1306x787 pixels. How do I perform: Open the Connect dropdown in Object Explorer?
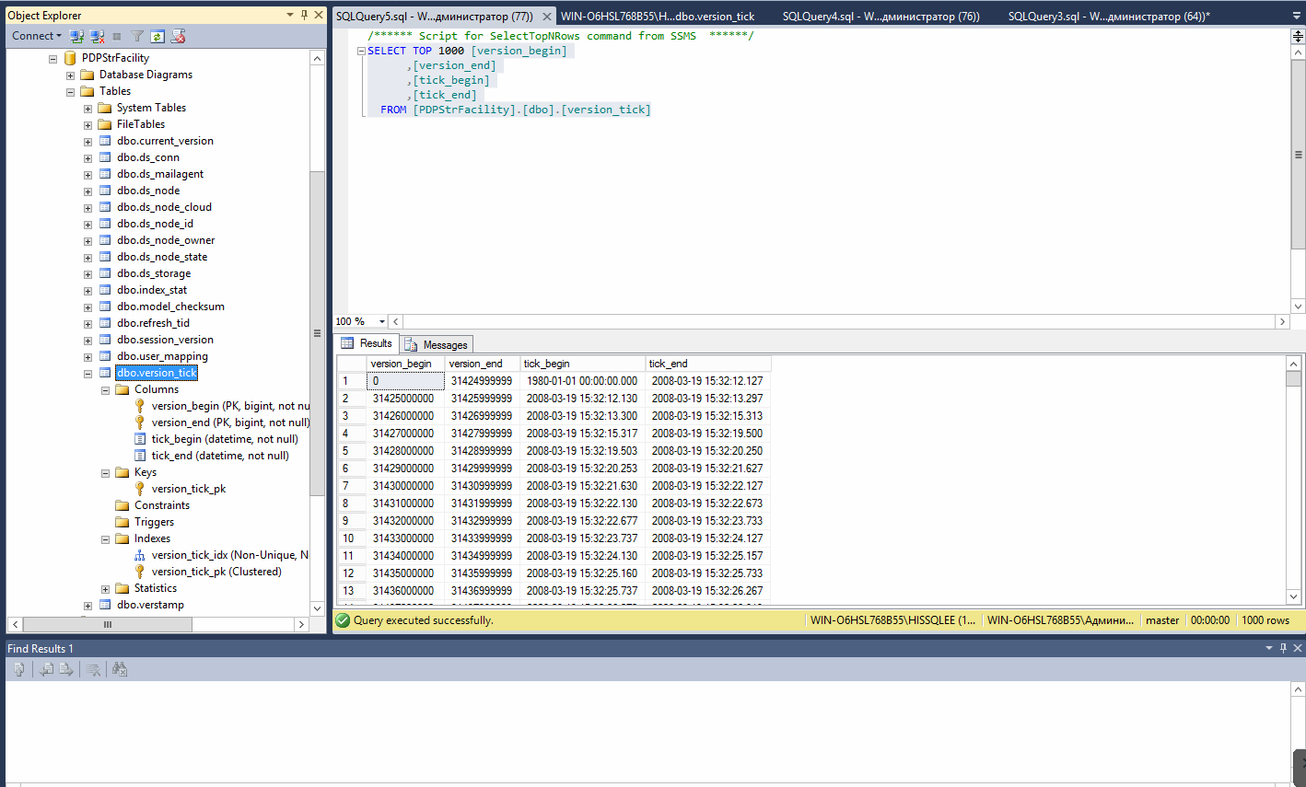tap(37, 36)
